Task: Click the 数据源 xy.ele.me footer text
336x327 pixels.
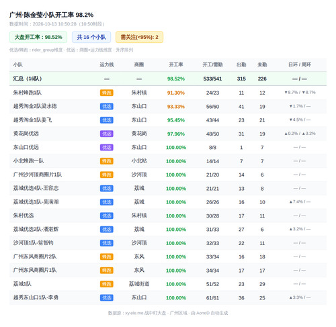Action: point(168,313)
